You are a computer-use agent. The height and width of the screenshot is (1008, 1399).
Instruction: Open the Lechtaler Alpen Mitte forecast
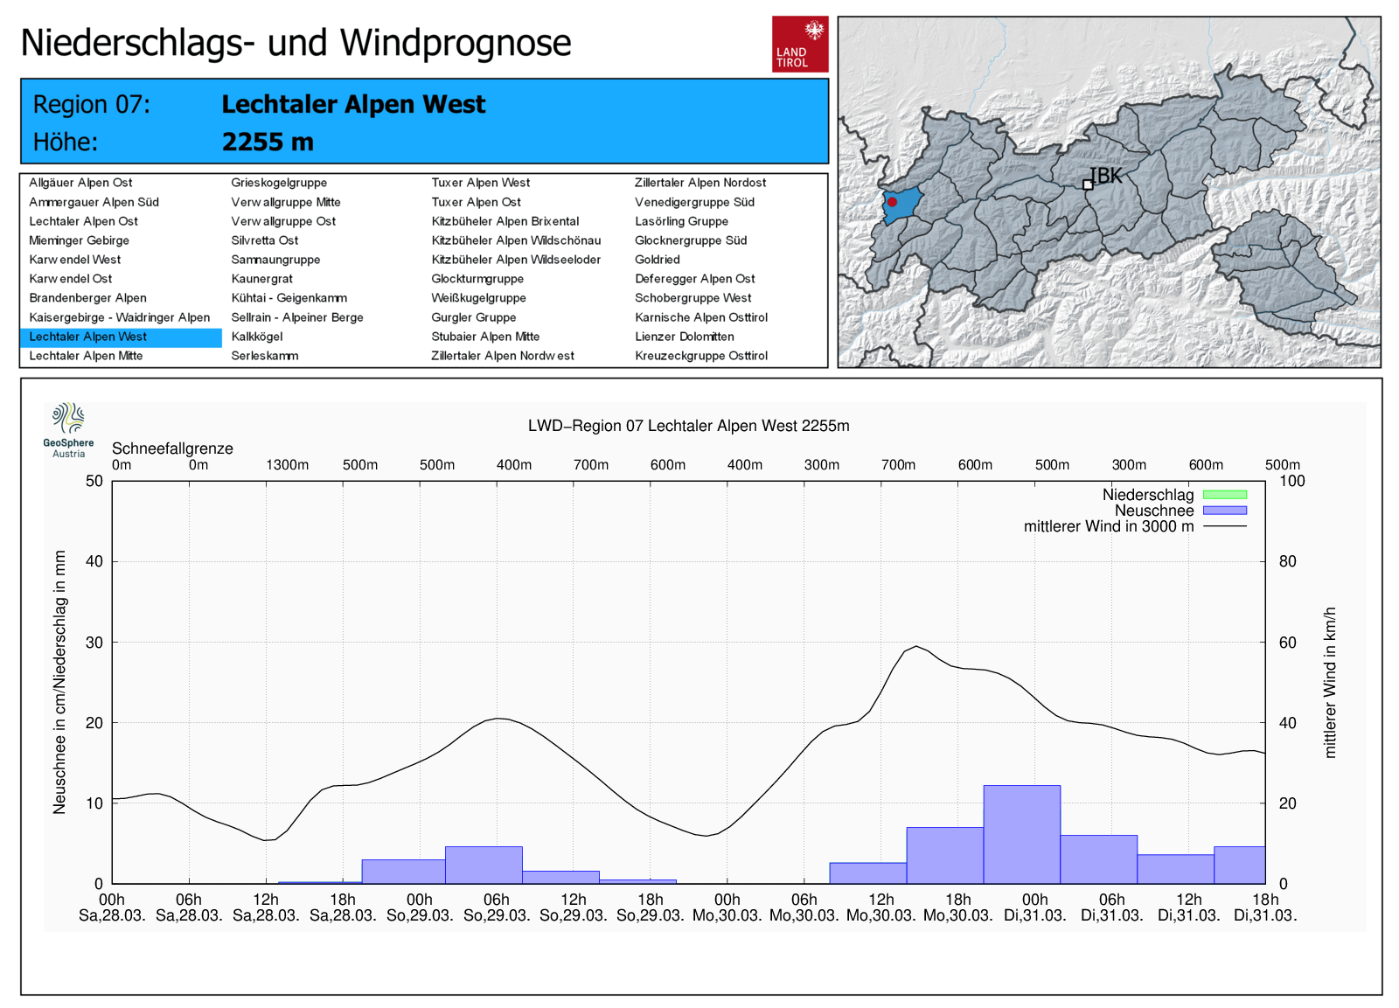pyautogui.click(x=86, y=356)
